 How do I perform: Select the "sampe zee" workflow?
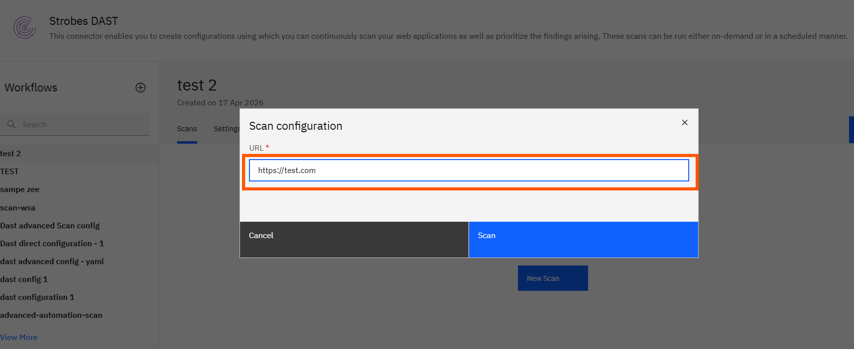[20, 189]
